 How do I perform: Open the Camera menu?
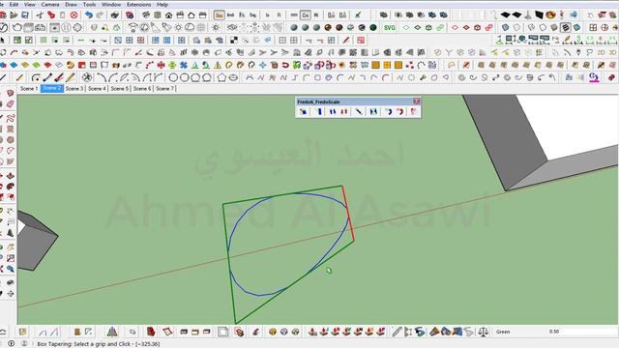click(50, 4)
